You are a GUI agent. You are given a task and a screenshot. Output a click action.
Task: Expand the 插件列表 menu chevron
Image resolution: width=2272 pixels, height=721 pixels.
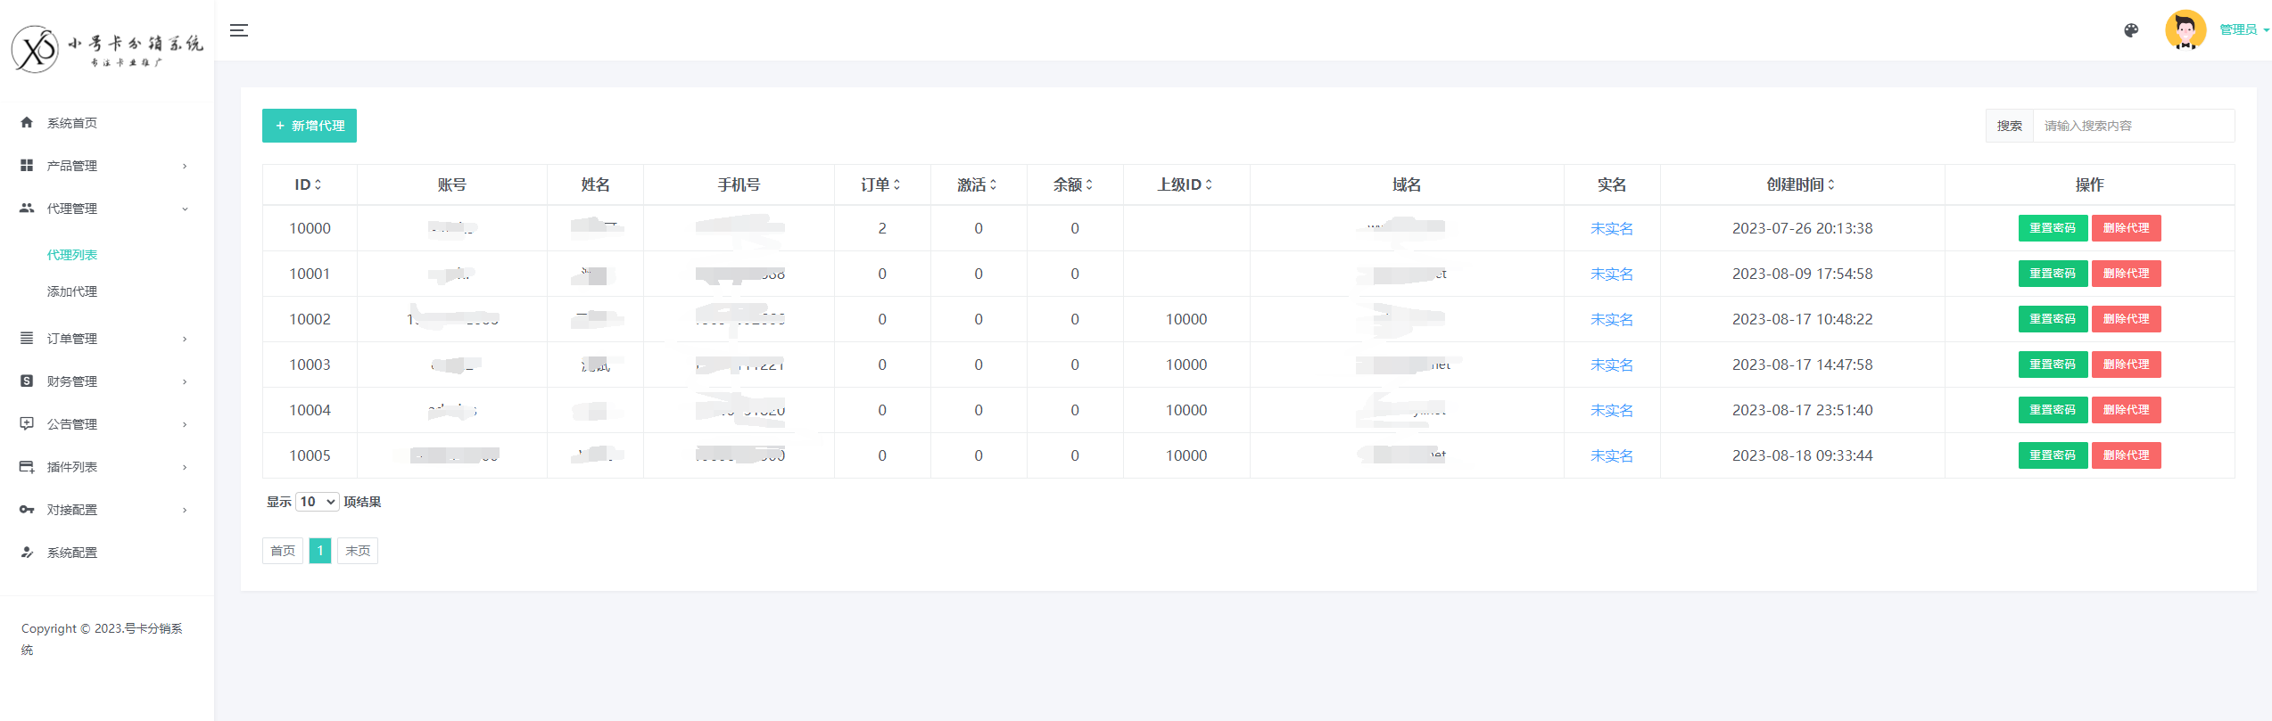[185, 467]
